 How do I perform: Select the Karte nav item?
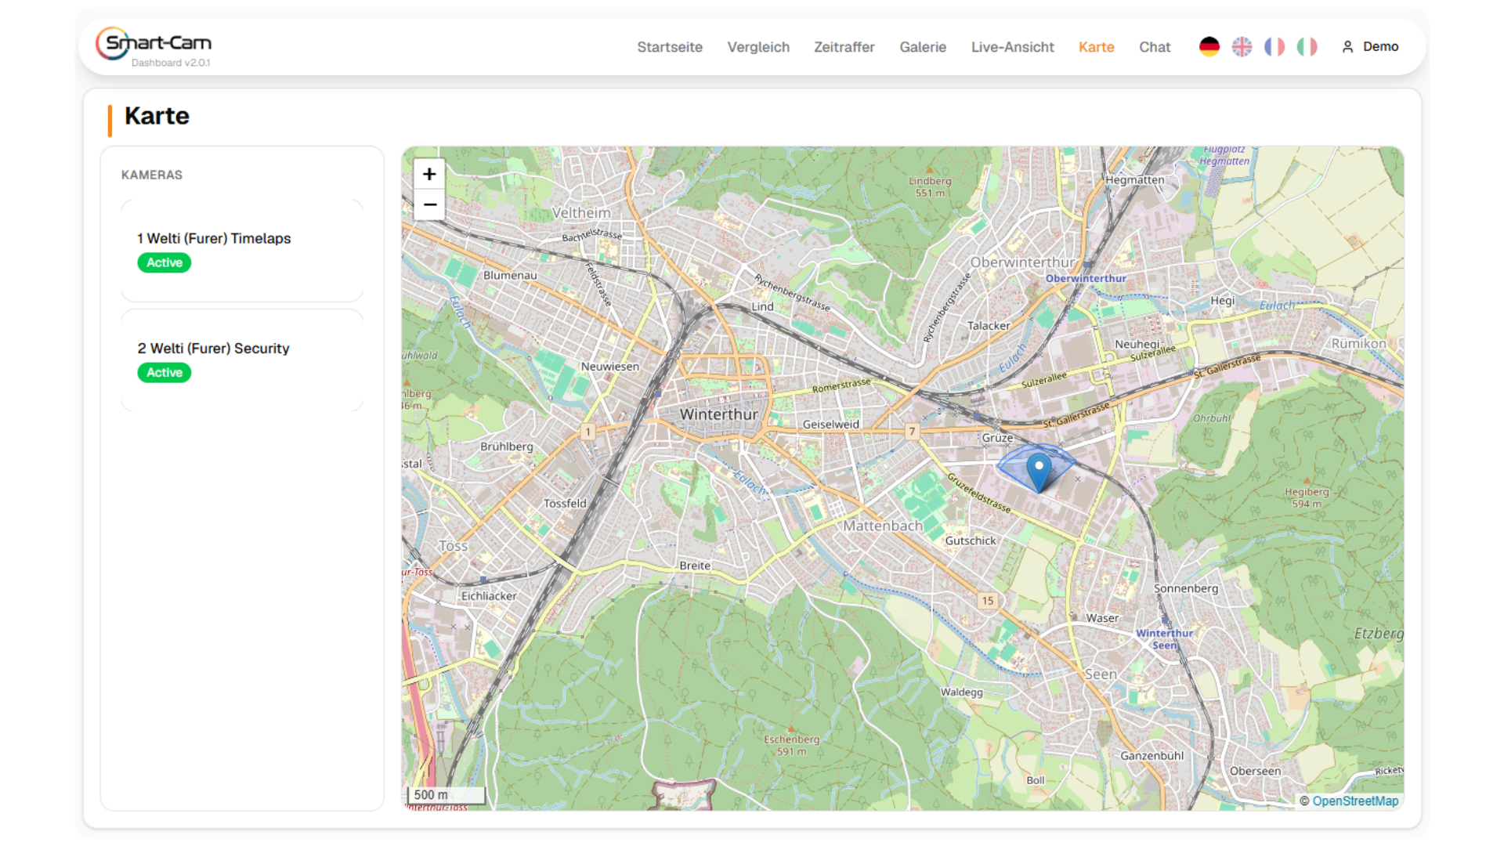(x=1096, y=47)
